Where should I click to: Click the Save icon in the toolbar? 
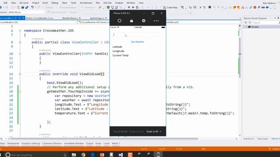(x=23, y=7)
